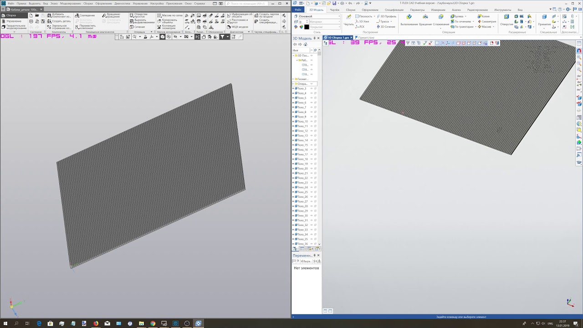Image resolution: width=583 pixels, height=328 pixels.
Task: Select Выталкивание extrude tool in T-FLEX
Action: click(409, 20)
